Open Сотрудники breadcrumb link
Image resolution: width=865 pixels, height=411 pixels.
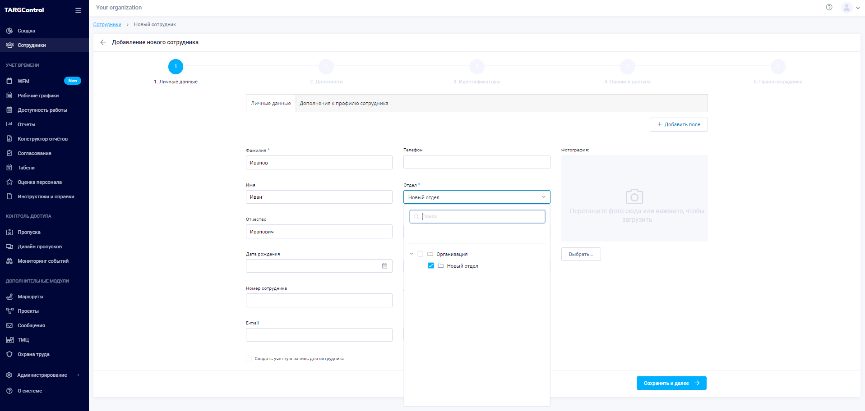tap(107, 24)
